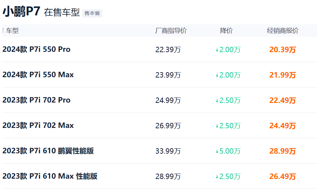
Task: Click the 2.50万 discount for 702 Max
Action: coord(230,126)
